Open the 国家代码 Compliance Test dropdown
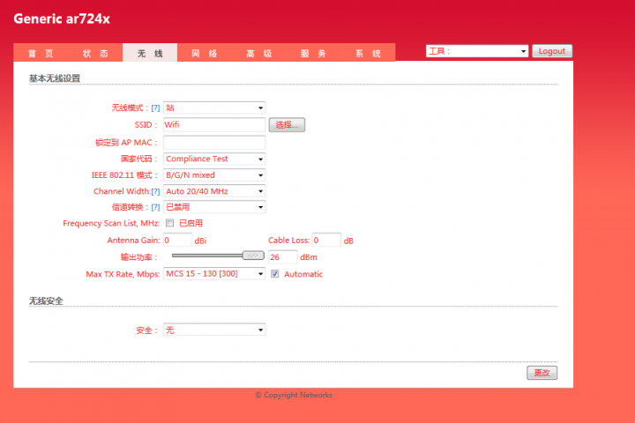The image size is (635, 423). [214, 159]
